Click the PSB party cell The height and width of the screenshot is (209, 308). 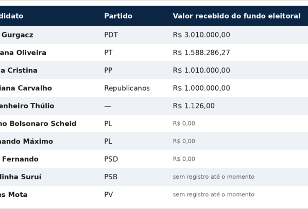click(111, 177)
